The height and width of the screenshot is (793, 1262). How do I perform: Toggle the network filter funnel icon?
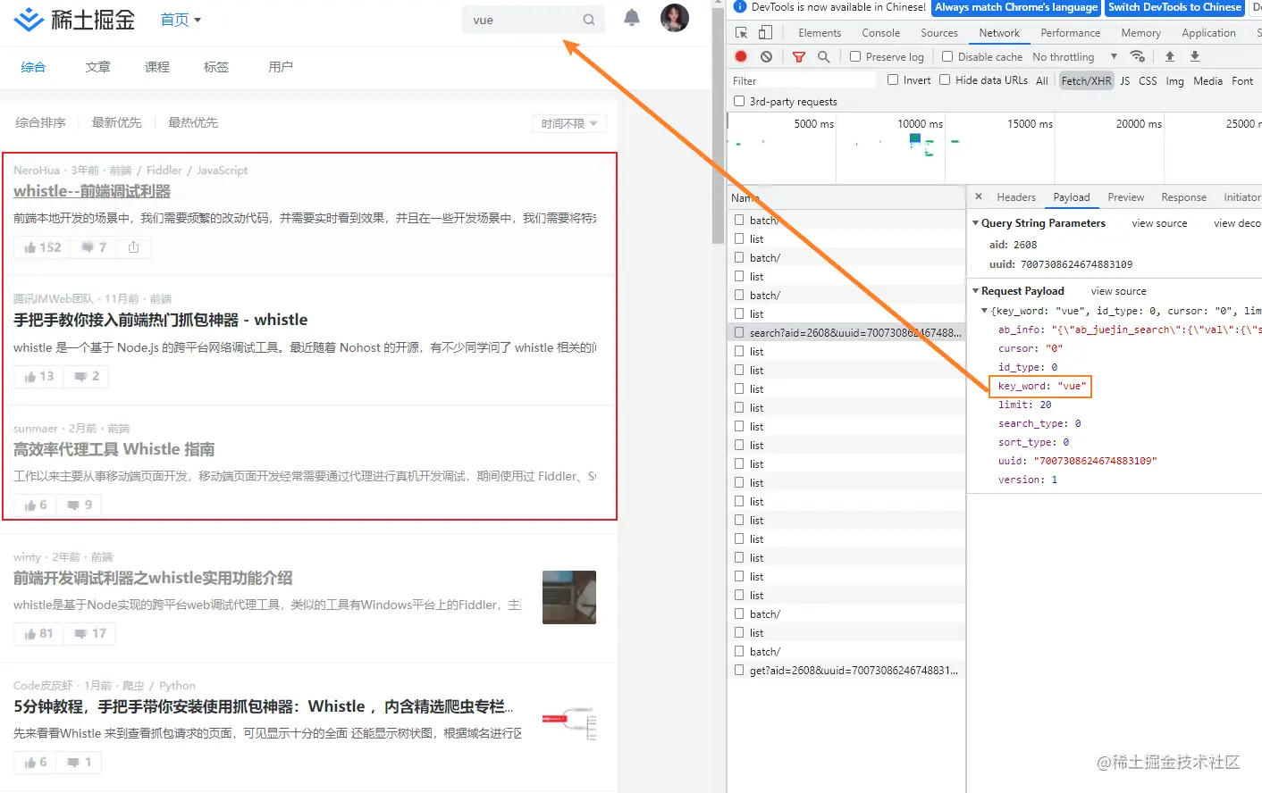click(799, 56)
